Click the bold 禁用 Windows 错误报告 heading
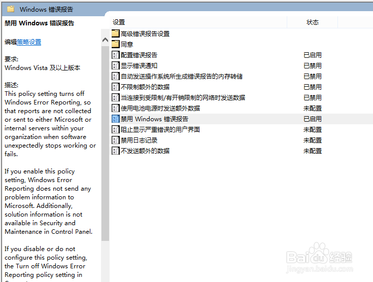Viewport: 373px width, 282px height. point(39,23)
